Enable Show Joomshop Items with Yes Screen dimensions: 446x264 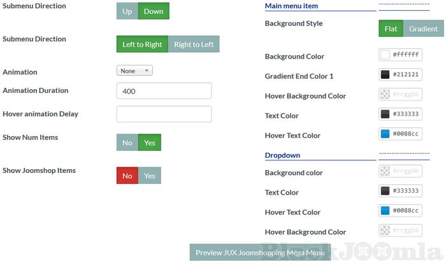(150, 176)
